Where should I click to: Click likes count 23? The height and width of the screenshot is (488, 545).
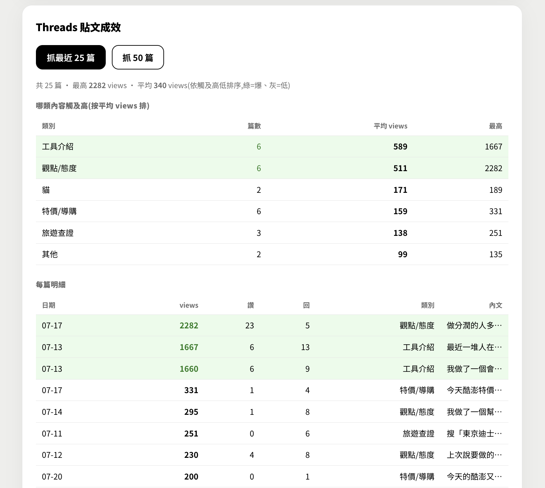pyautogui.click(x=249, y=325)
